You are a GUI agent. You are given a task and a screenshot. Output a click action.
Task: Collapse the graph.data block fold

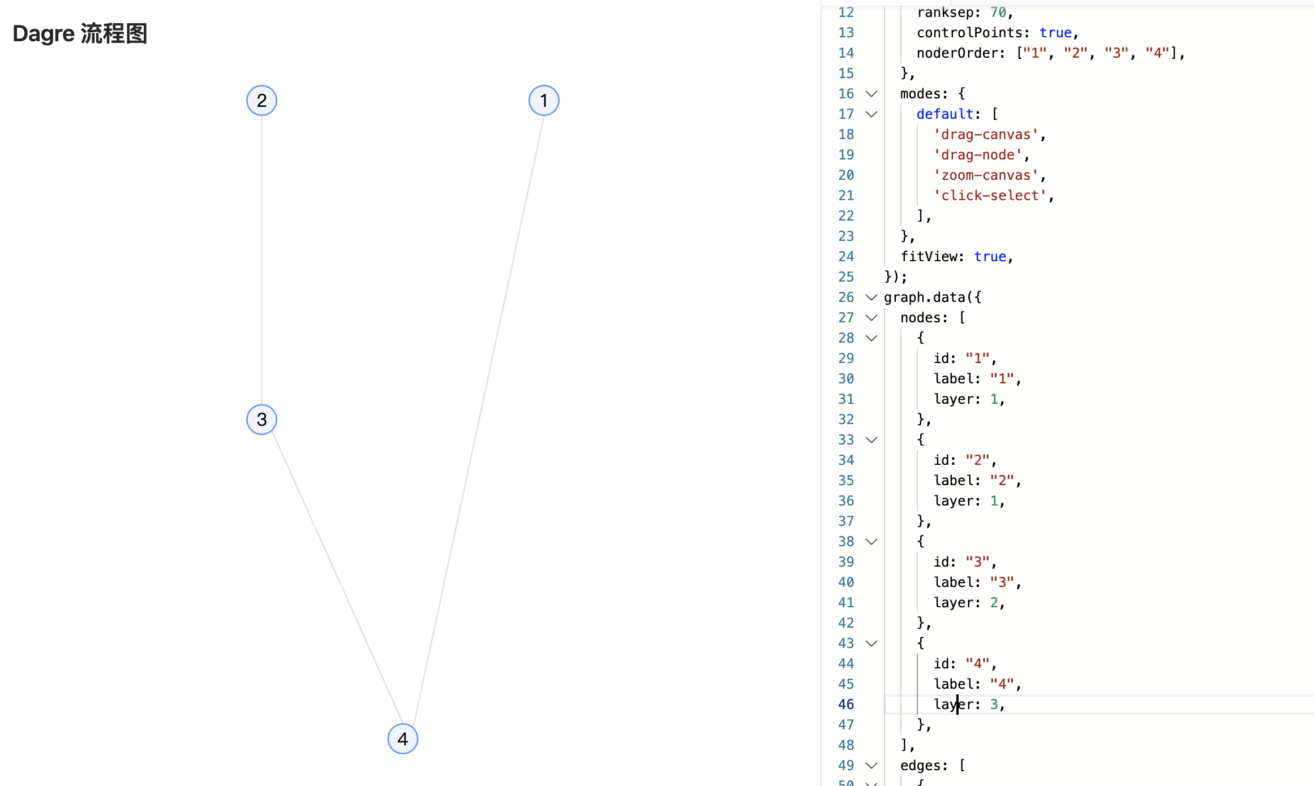coord(871,297)
